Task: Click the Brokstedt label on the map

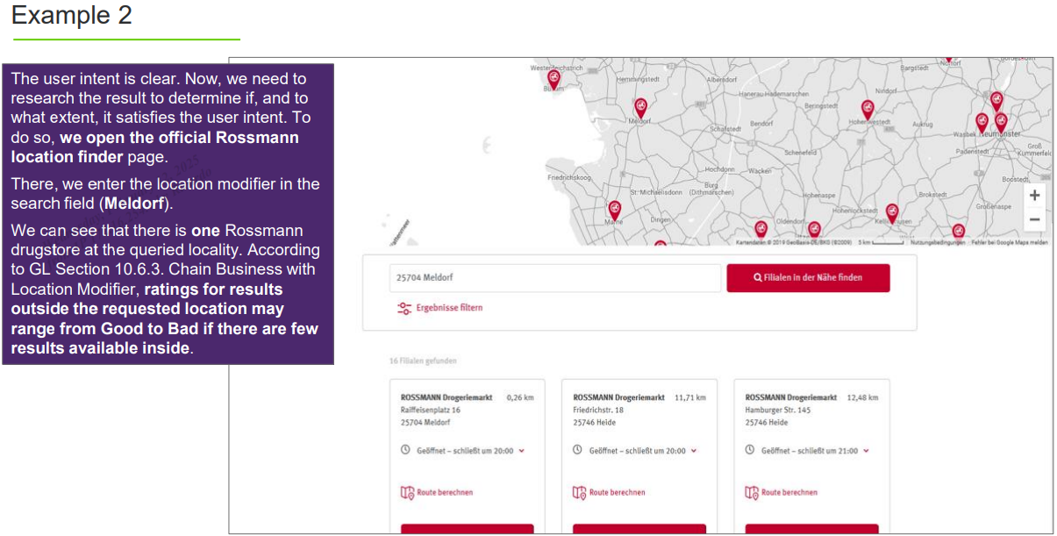Action: (x=932, y=194)
